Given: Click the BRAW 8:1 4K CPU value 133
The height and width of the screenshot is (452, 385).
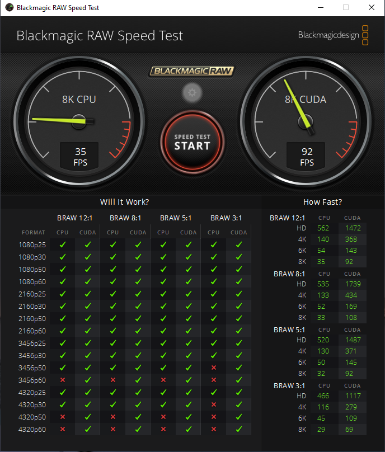Looking at the screenshot, I should tap(323, 295).
